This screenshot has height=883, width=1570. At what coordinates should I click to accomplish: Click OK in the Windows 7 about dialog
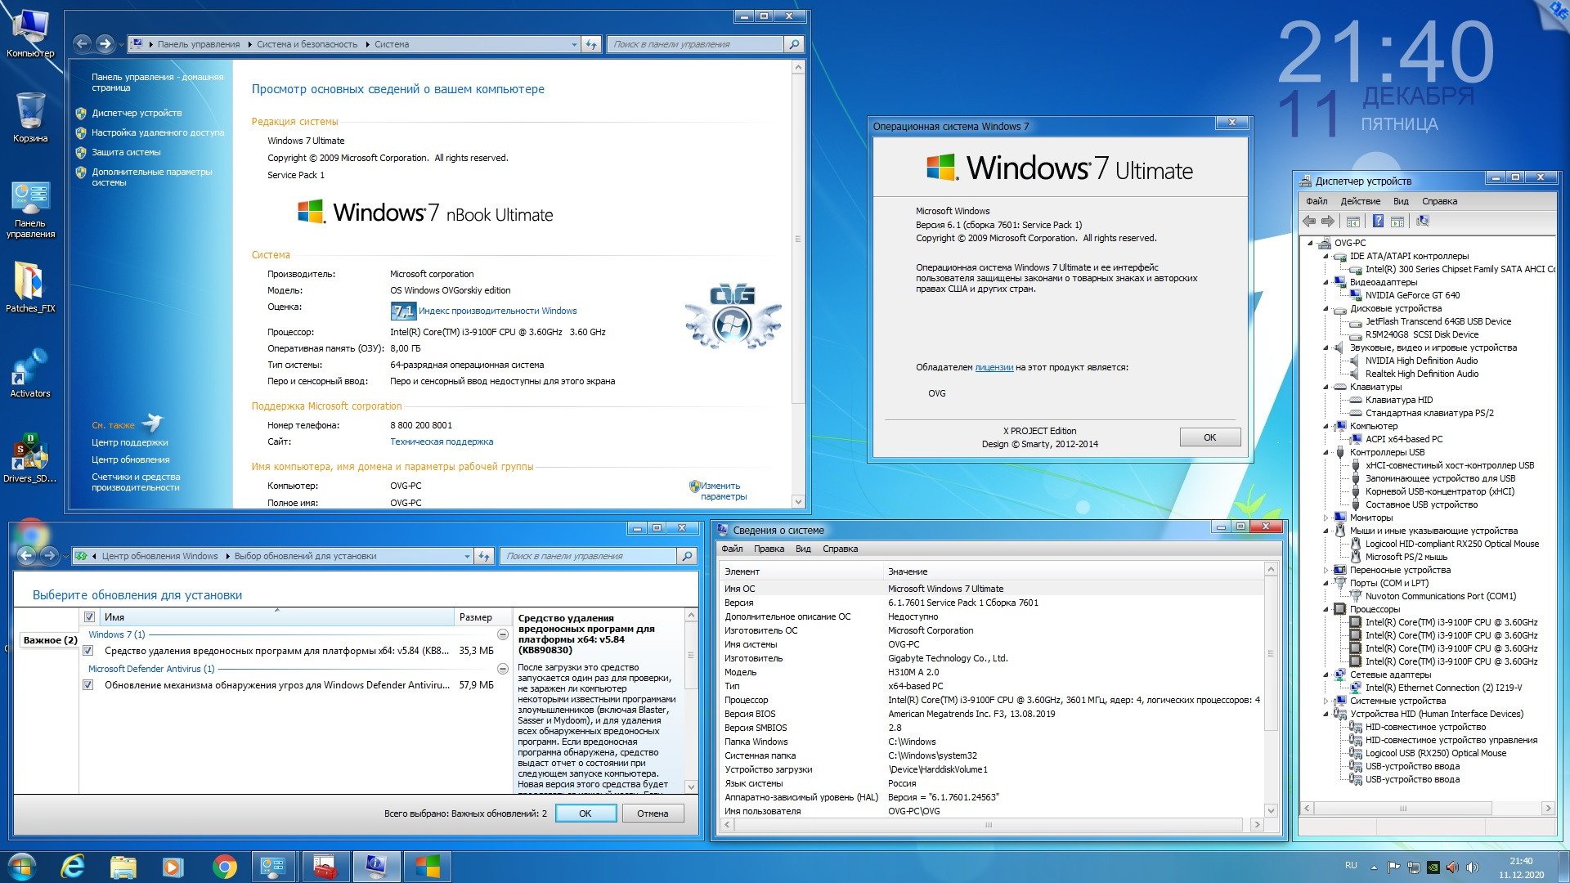[1209, 437]
